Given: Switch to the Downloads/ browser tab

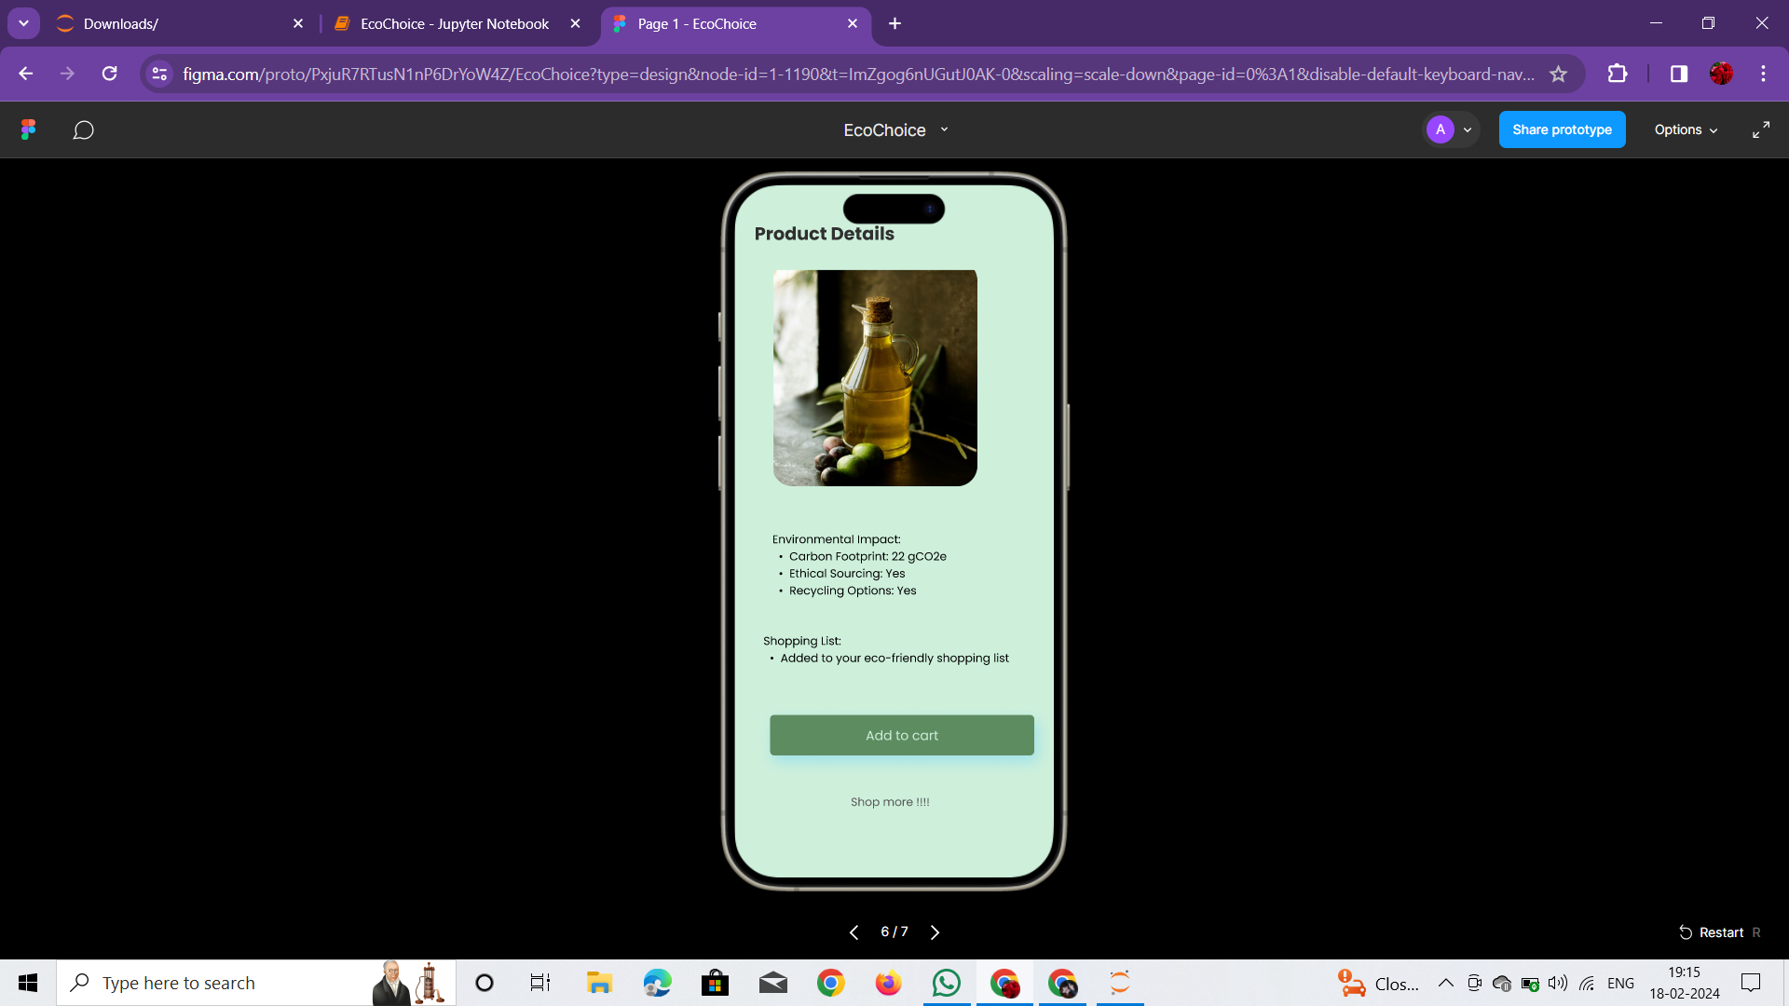Looking at the screenshot, I should [121, 23].
